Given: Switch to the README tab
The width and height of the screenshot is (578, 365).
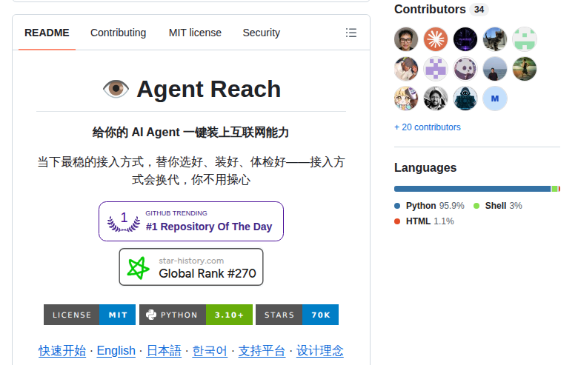Looking at the screenshot, I should click(x=47, y=33).
